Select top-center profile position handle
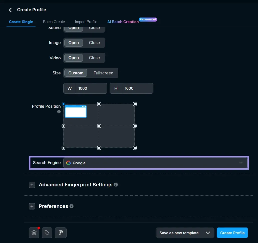The width and height of the screenshot is (258, 243). (99, 104)
